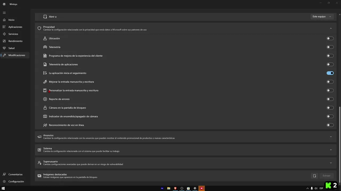341x191 pixels.
Task: Turn on Reconocimiento de voz en línea
Action: click(330, 125)
